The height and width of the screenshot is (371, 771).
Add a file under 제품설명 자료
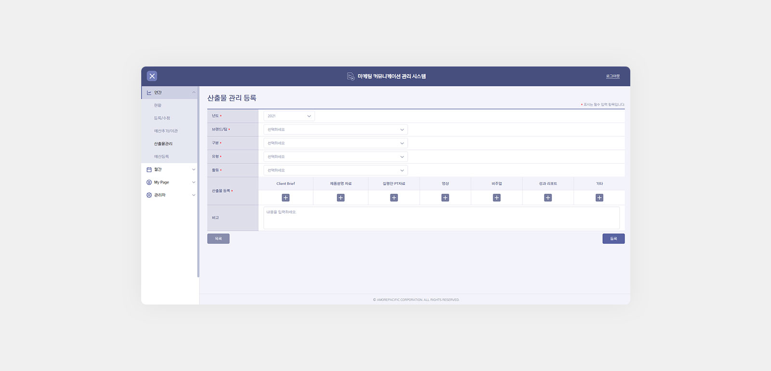[x=341, y=198]
